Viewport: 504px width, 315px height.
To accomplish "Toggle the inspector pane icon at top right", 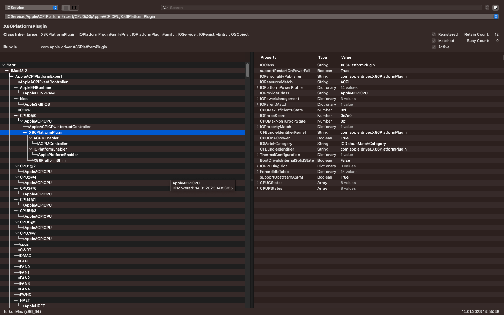I will coord(495,8).
